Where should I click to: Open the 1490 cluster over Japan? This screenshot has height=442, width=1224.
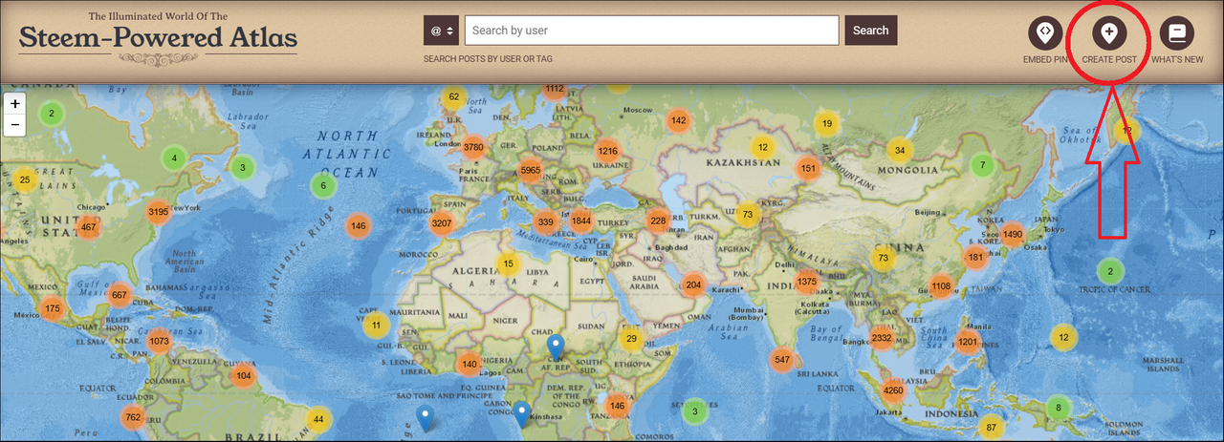[1013, 235]
